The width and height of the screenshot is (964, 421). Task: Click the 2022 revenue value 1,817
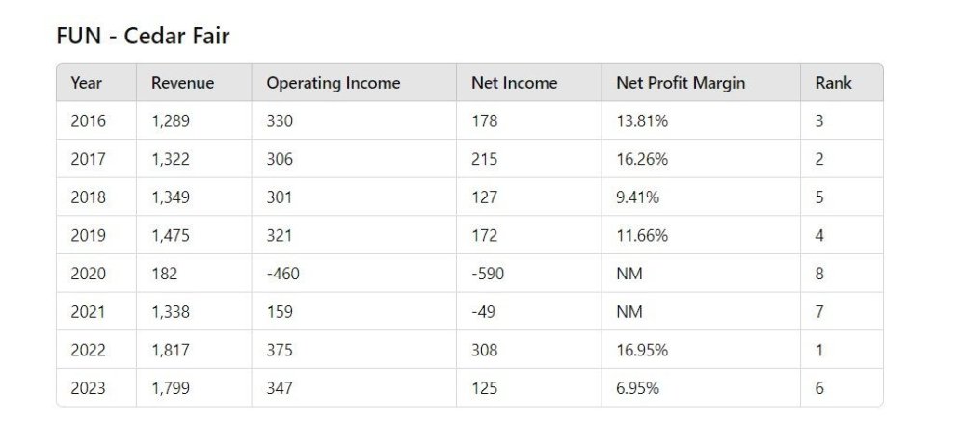point(171,350)
